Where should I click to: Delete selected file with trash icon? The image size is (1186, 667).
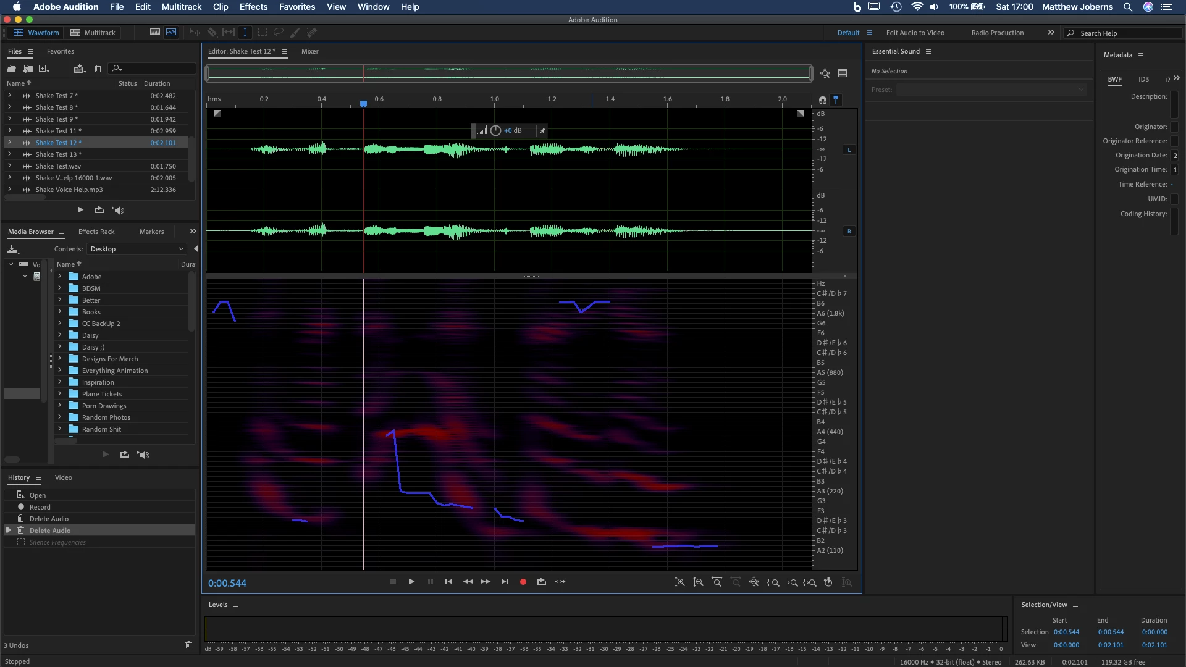[x=98, y=69]
